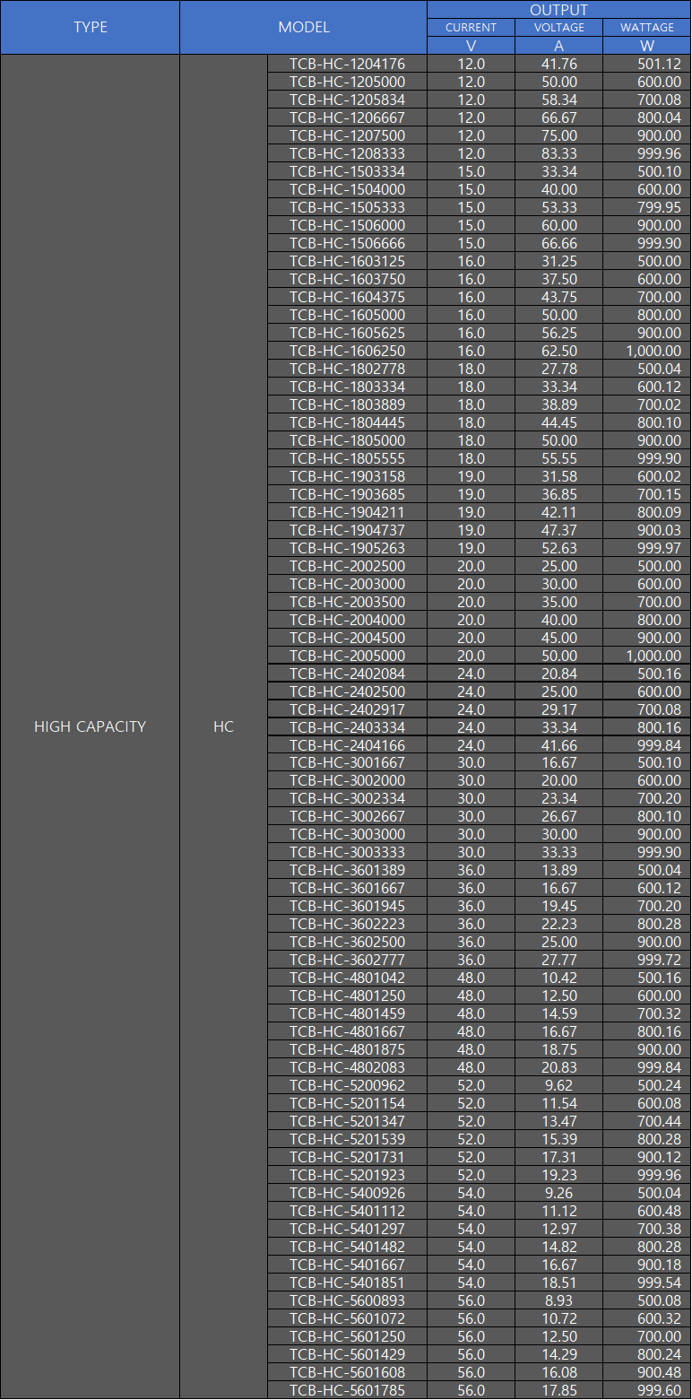Select model TCB-HC-1604375
Screen dimensions: 692x1400
coord(347,297)
